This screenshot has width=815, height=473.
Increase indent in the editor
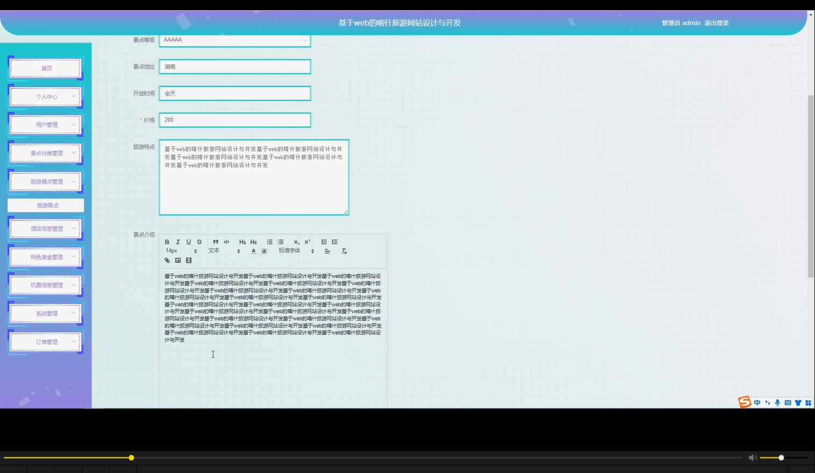(334, 242)
